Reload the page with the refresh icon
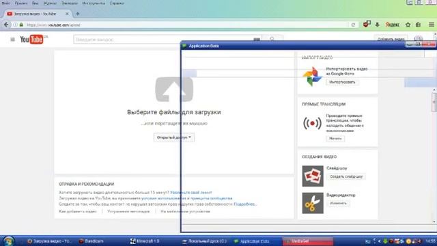437x246 pixels. coord(353,25)
